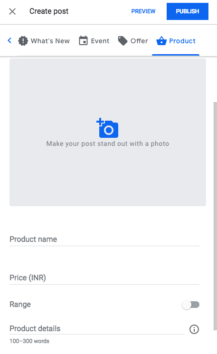217x354 pixels.
Task: Click the photo upload placeholder area
Action: (x=108, y=132)
